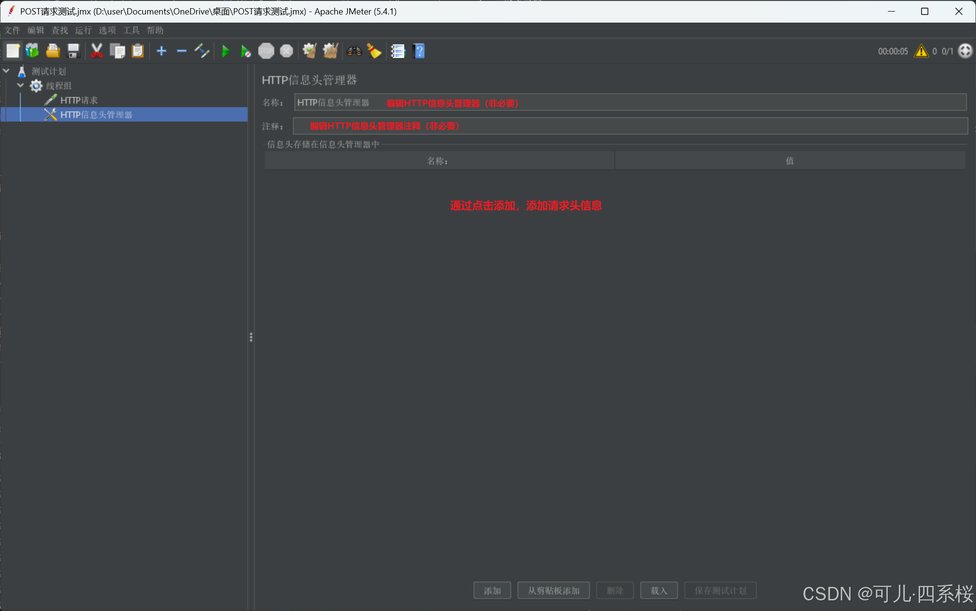Open the 运行 menu
976x611 pixels.
83,30
